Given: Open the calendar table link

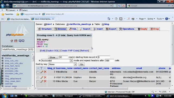Looking at the screenshot, I should coord(9,84).
